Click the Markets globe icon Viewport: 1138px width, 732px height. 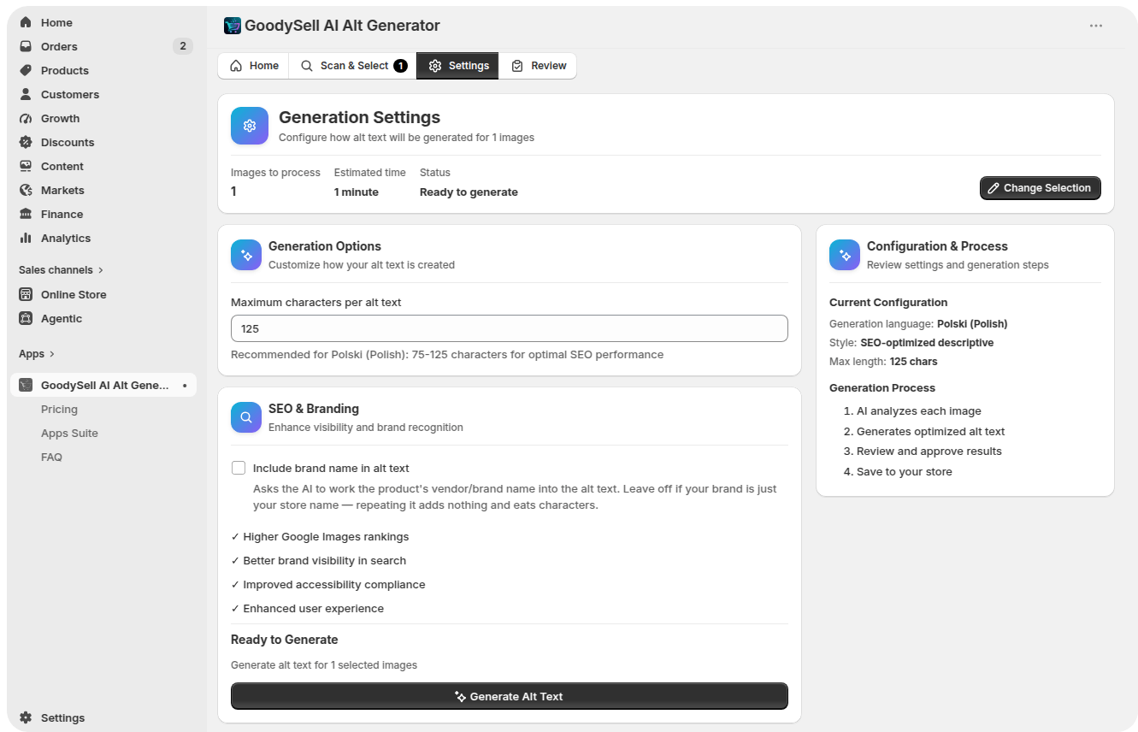click(x=26, y=190)
